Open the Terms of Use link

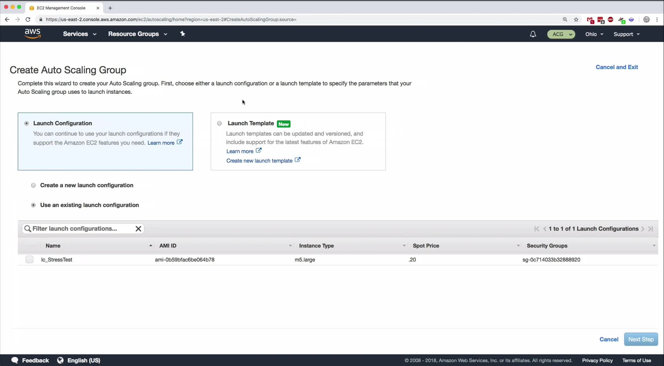coord(637,360)
